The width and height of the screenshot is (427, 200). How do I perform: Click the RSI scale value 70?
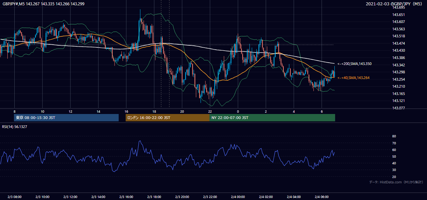pyautogui.click(x=394, y=143)
